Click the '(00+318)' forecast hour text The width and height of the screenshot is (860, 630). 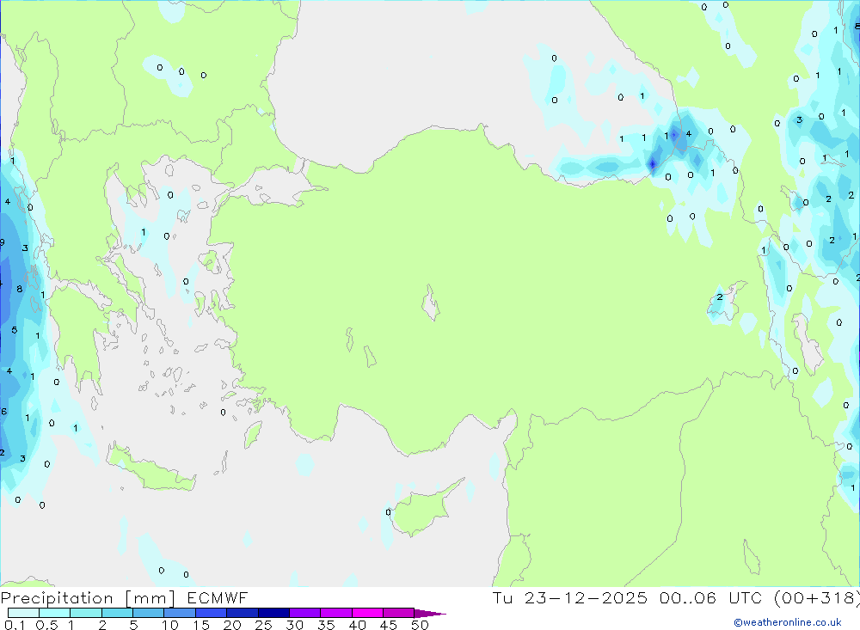(x=817, y=598)
